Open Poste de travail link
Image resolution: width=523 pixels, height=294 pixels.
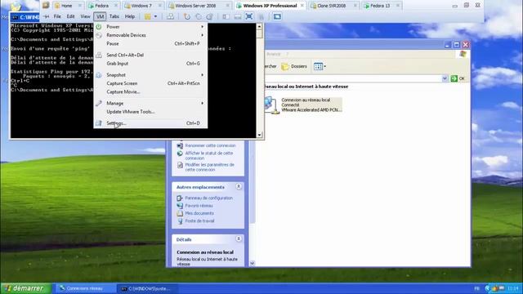pos(199,221)
